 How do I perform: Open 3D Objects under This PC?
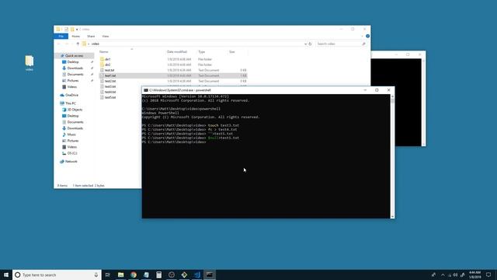click(x=75, y=110)
